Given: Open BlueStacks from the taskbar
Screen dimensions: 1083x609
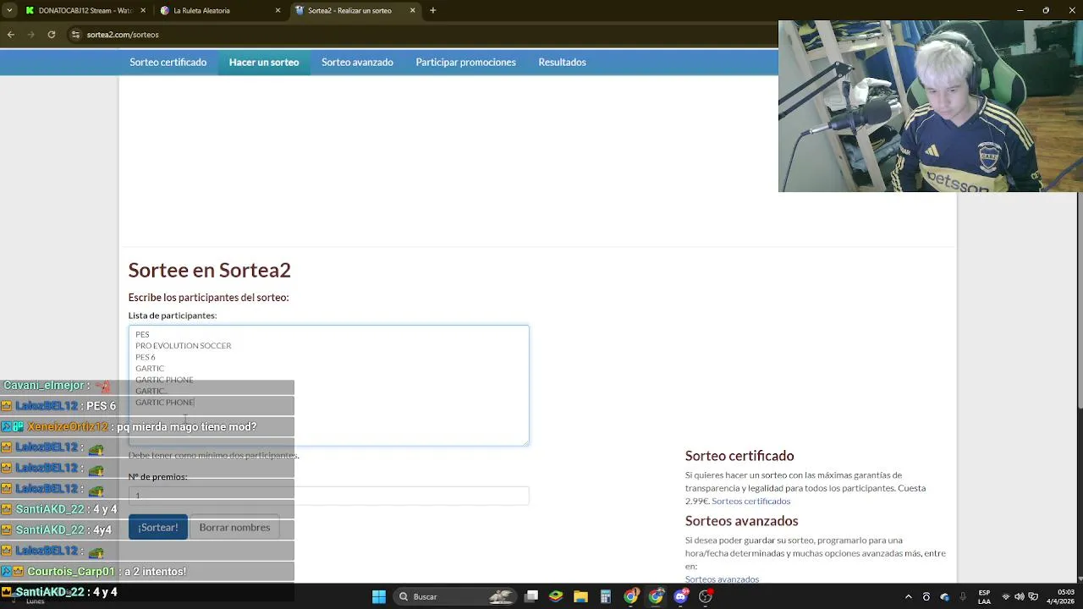Looking at the screenshot, I should [556, 596].
